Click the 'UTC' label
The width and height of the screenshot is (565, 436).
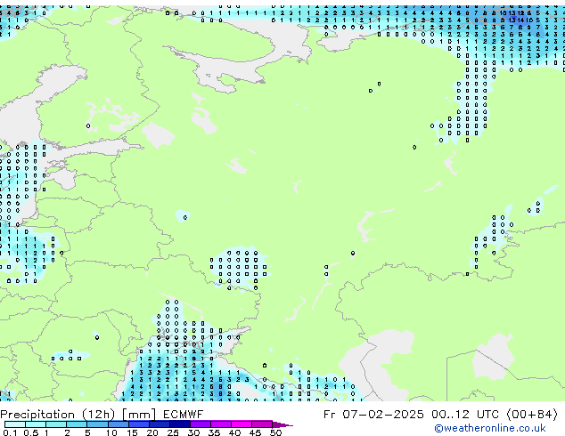(488, 415)
